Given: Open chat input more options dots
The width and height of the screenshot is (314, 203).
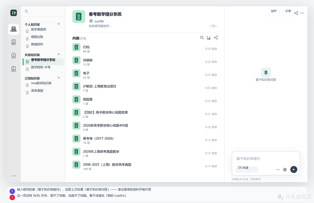Looking at the screenshot, I should tap(278, 170).
